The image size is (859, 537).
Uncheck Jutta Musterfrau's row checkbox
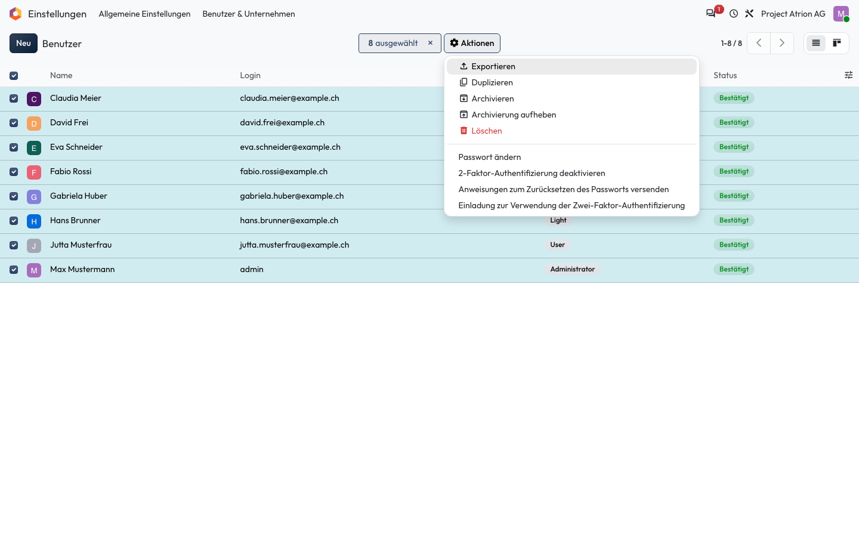(x=14, y=245)
